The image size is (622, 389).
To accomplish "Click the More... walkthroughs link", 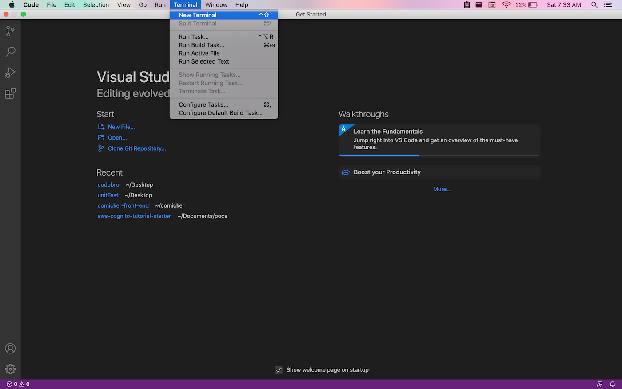I will point(442,189).
